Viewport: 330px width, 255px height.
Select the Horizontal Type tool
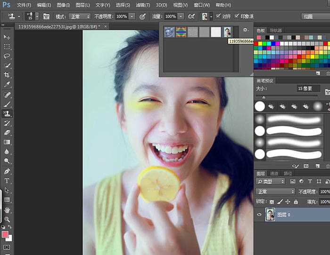coord(7,181)
